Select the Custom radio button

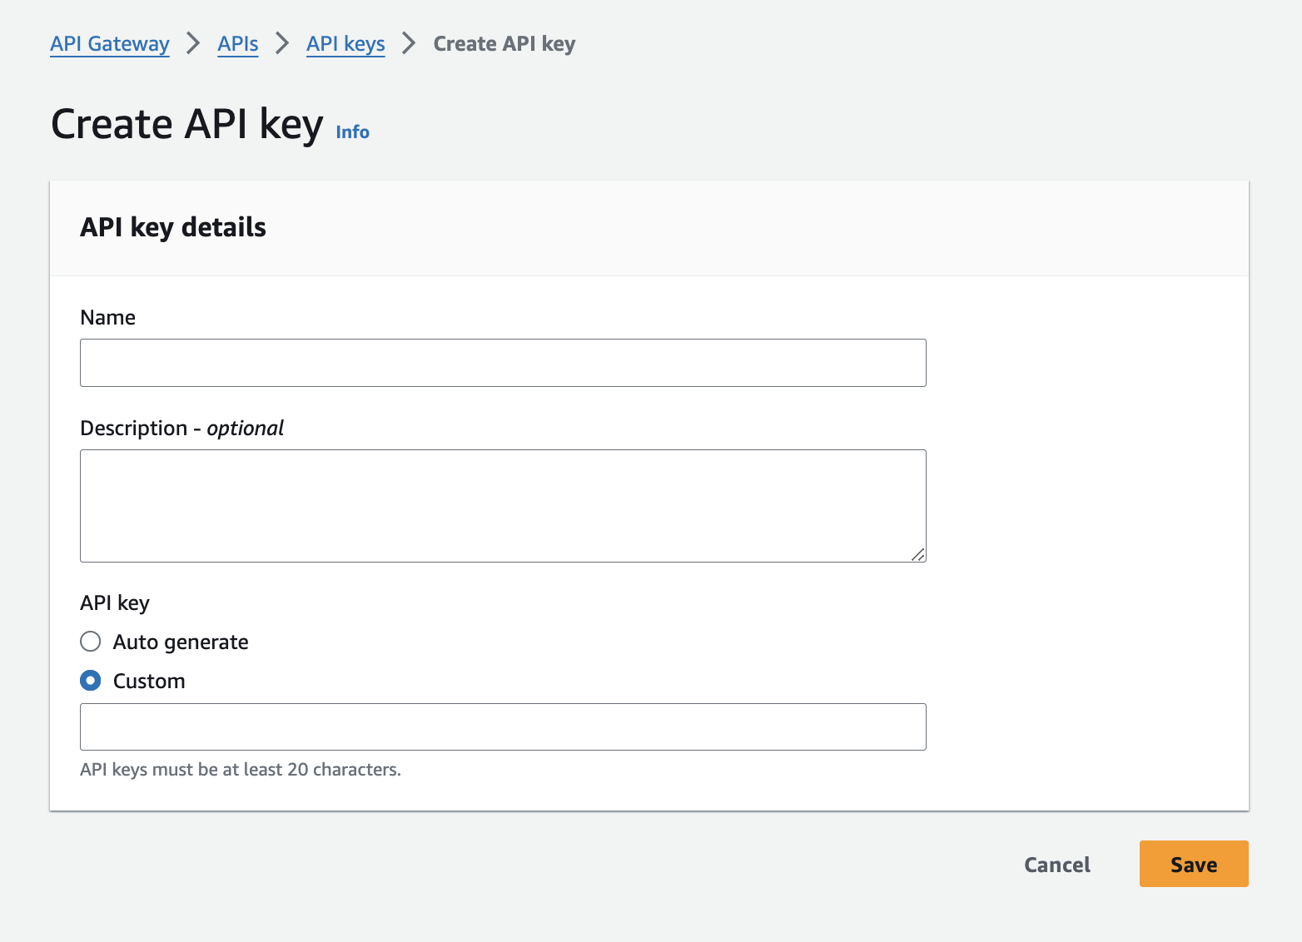pyautogui.click(x=91, y=681)
